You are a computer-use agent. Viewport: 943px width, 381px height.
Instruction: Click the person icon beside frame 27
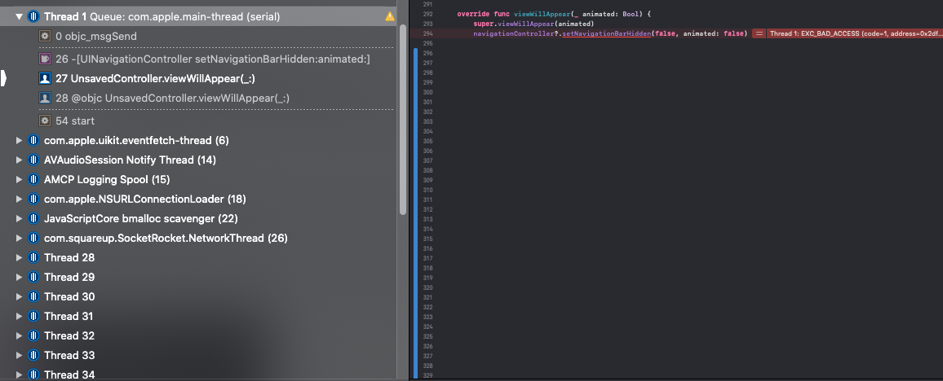coord(45,79)
